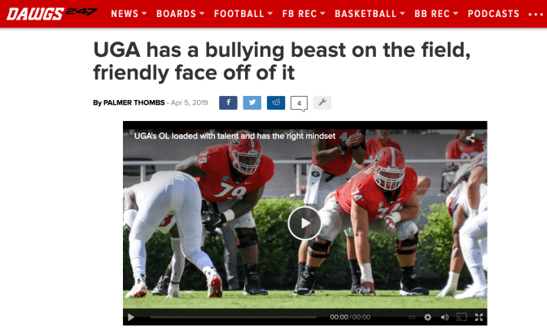Screen dimensions: 547x334
Task: Click the video progress seek bar
Action: pos(234,317)
